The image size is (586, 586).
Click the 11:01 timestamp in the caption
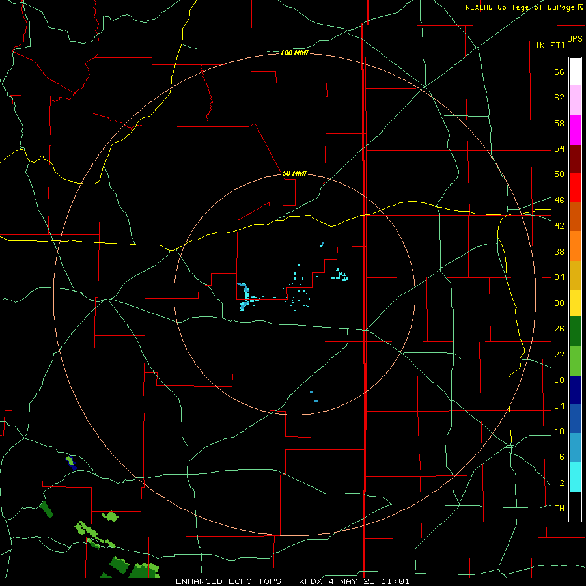[397, 581]
